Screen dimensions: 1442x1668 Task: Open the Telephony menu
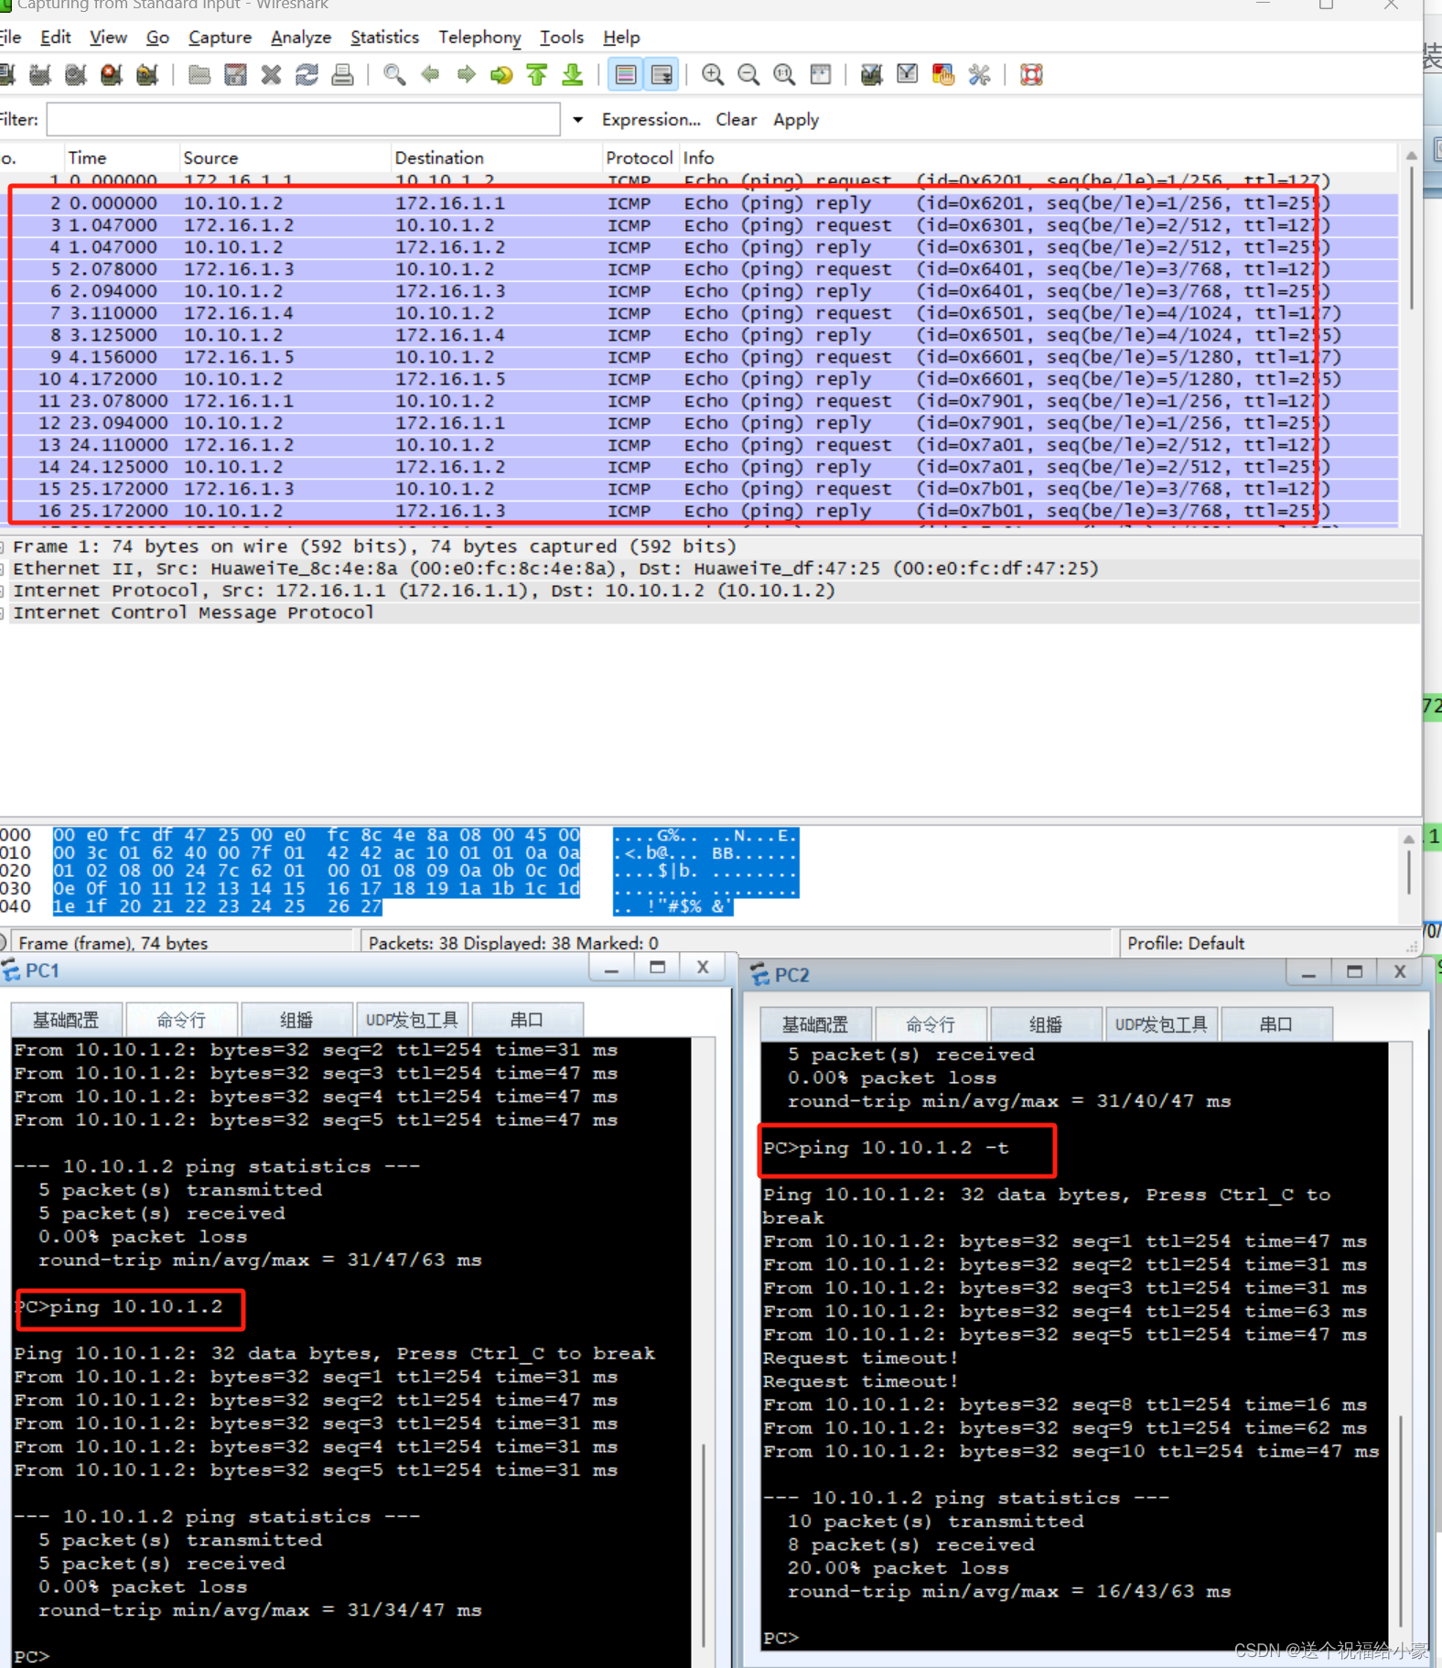[479, 38]
